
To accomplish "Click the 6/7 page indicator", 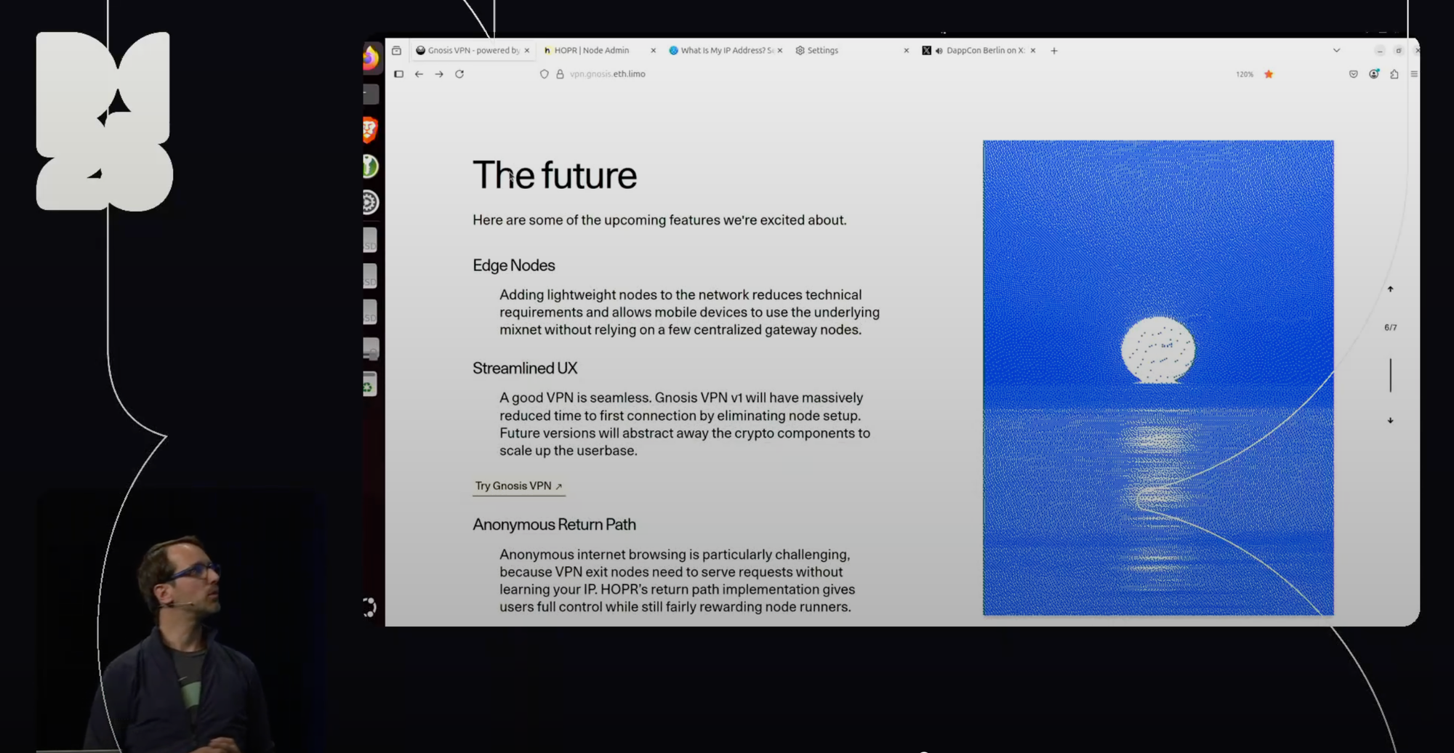I will [x=1390, y=328].
